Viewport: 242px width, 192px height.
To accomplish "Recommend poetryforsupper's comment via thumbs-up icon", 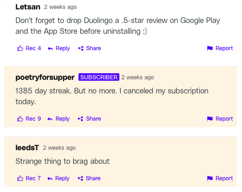I will pyautogui.click(x=20, y=119).
